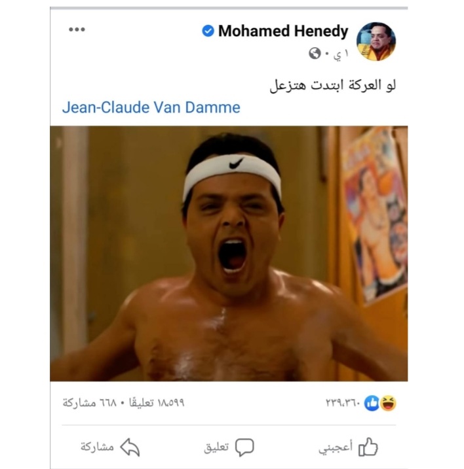
Task: View the ٢٣٩٬٣٦٠ reactions count
Action: (x=343, y=403)
